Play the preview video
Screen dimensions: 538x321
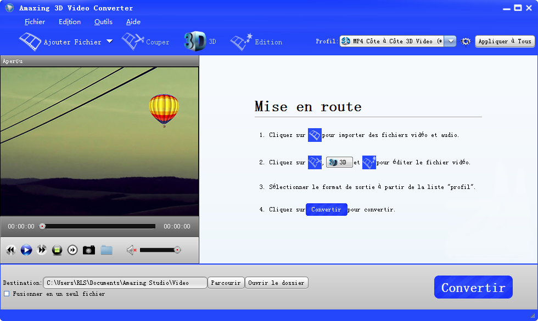tap(26, 250)
